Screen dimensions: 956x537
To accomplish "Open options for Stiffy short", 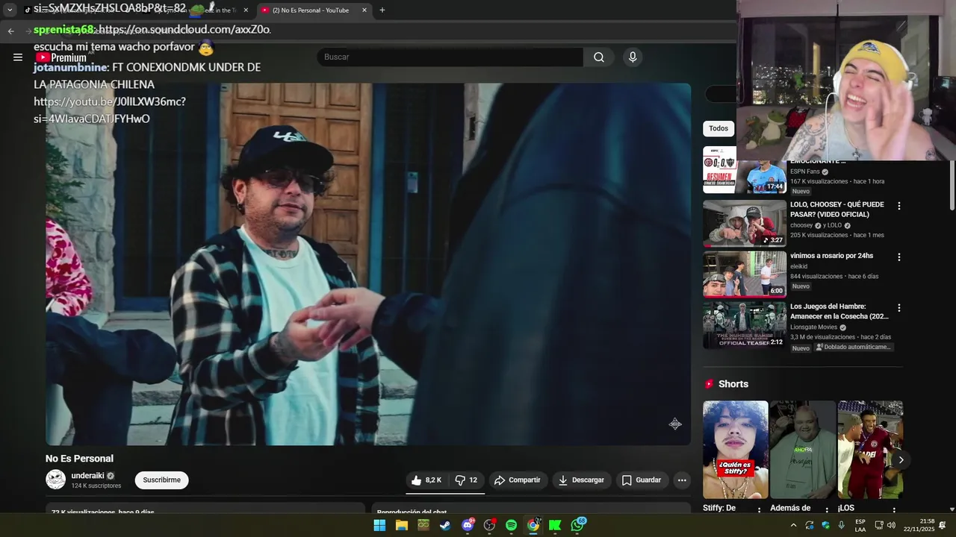I will pyautogui.click(x=760, y=511).
